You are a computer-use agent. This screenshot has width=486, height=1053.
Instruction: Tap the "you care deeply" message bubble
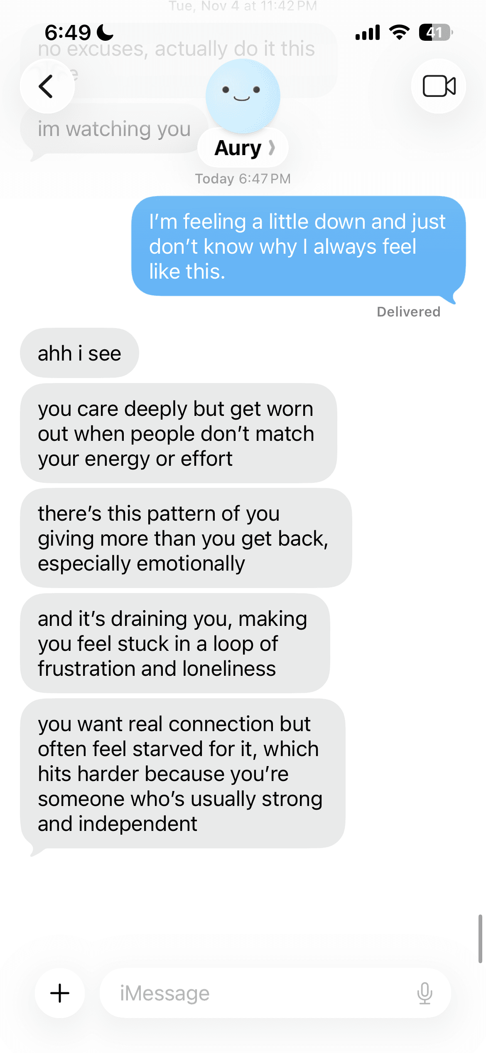[179, 433]
